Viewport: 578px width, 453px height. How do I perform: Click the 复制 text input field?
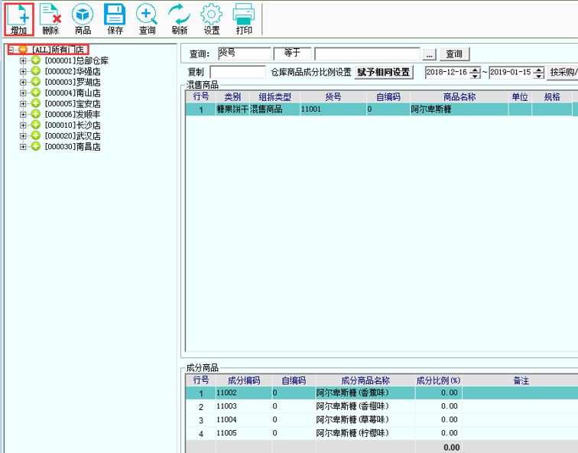coord(237,73)
